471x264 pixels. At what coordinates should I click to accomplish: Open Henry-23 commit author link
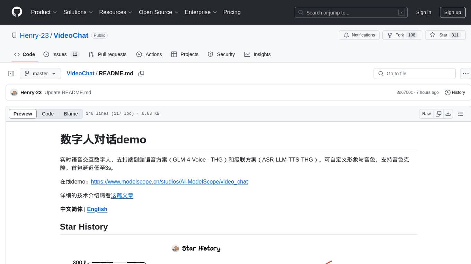click(31, 92)
